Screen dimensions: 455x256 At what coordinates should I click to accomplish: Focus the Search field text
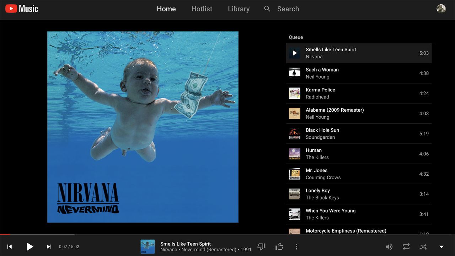click(x=288, y=9)
